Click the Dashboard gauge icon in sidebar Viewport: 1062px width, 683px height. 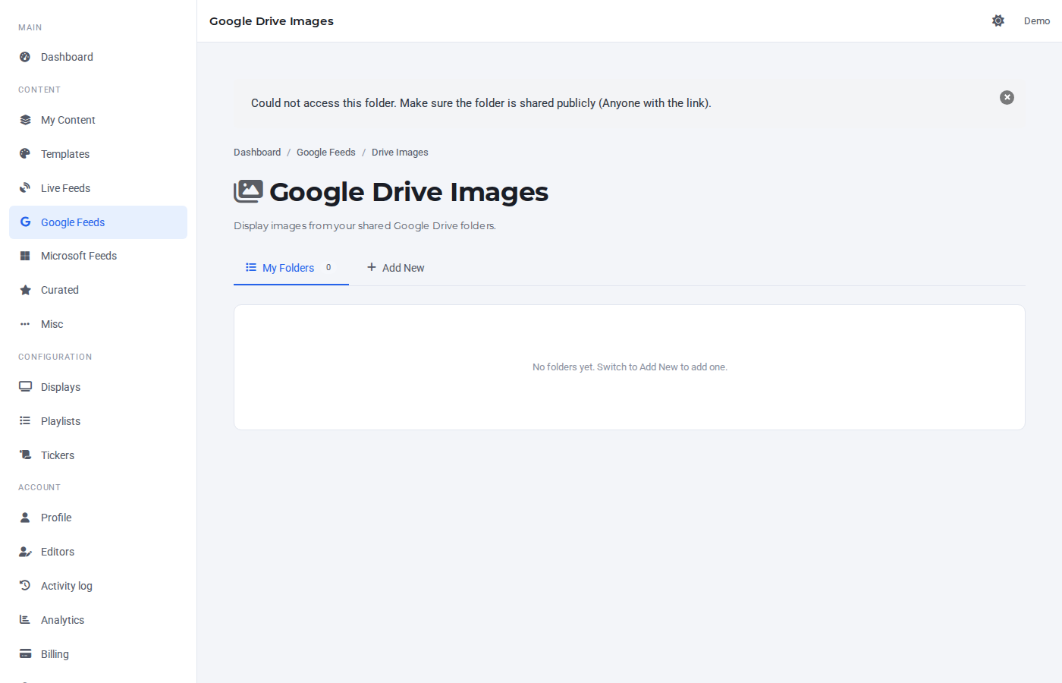pos(25,57)
